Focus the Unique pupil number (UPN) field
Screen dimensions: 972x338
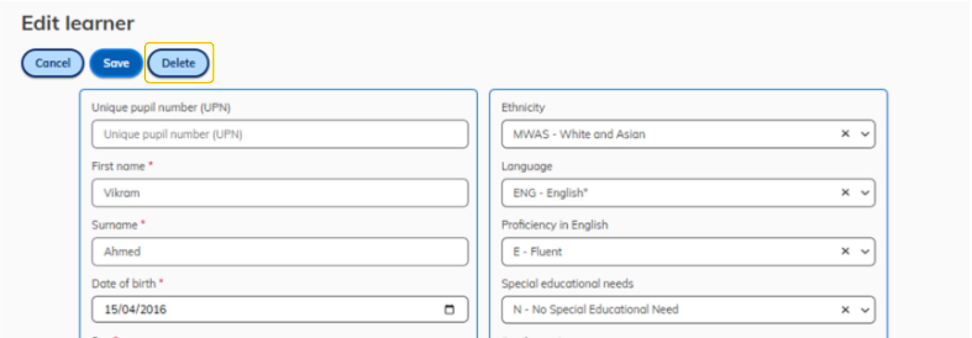pyautogui.click(x=280, y=134)
